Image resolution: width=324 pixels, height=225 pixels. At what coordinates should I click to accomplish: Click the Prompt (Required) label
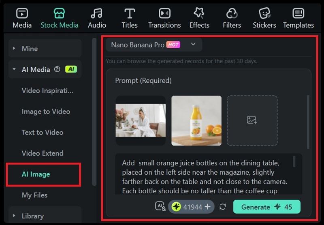143,80
